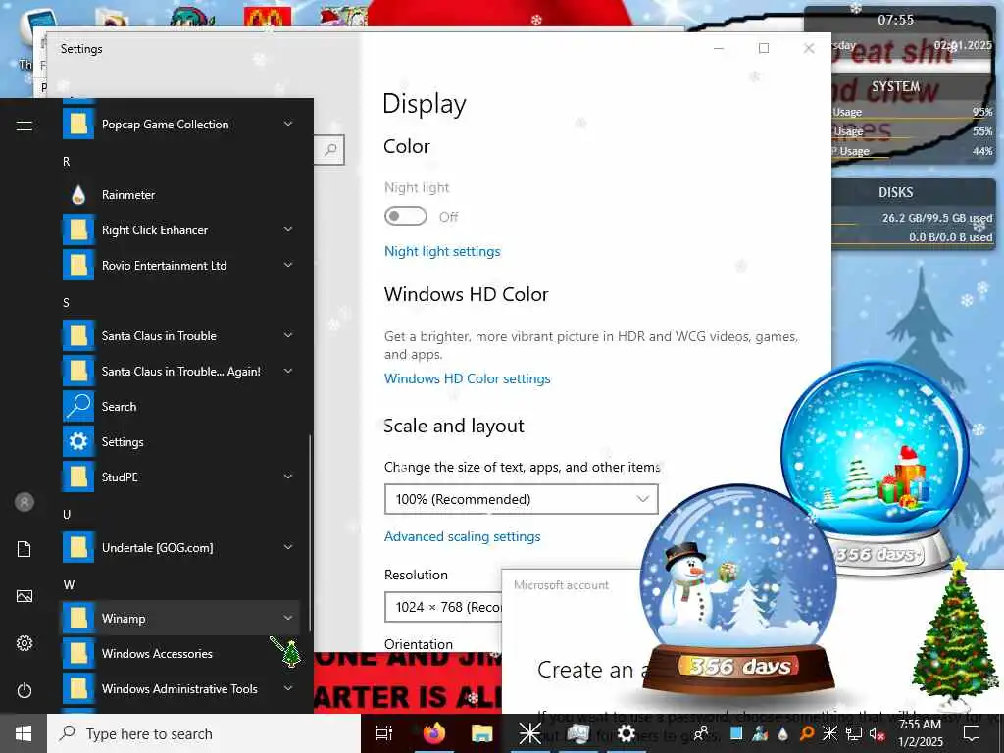
Task: Open Night light settings link
Action: coord(442,251)
